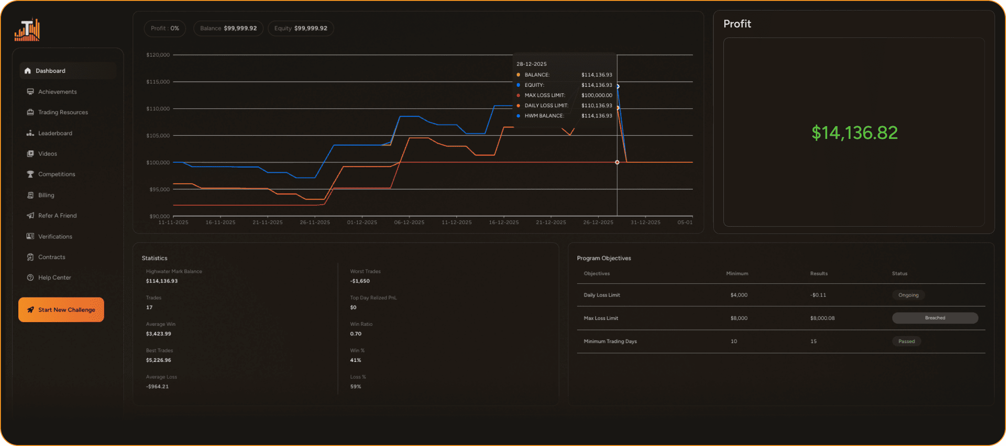The height and width of the screenshot is (446, 1006).
Task: Click the Dashboard home icon
Action: pyautogui.click(x=27, y=71)
